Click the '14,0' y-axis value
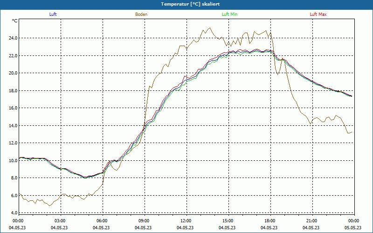This screenshot has height=233, width=373. click(x=14, y=125)
